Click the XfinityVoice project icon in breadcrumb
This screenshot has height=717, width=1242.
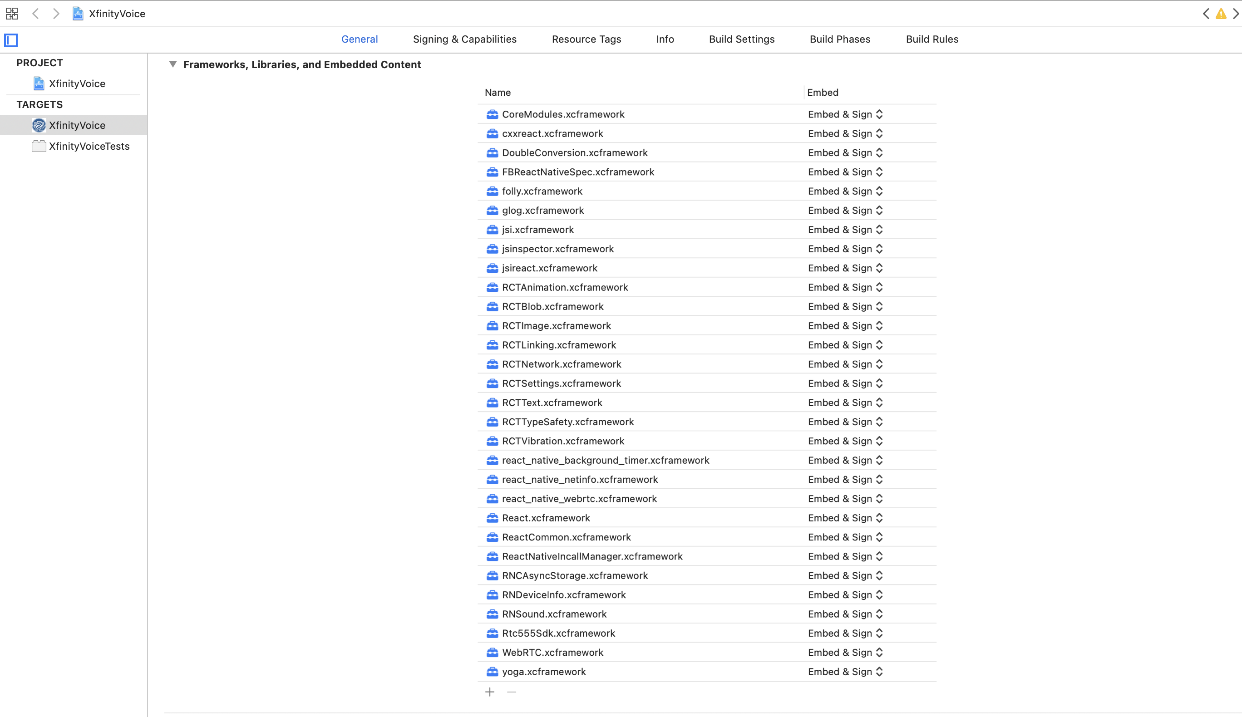tap(78, 13)
